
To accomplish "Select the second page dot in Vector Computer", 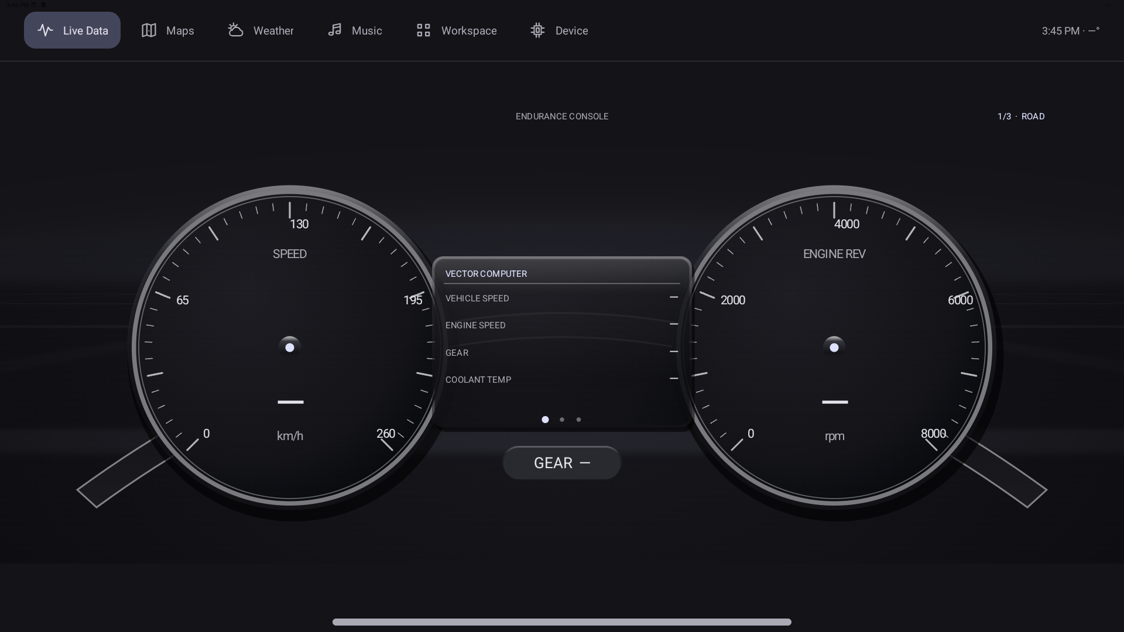I will [562, 420].
